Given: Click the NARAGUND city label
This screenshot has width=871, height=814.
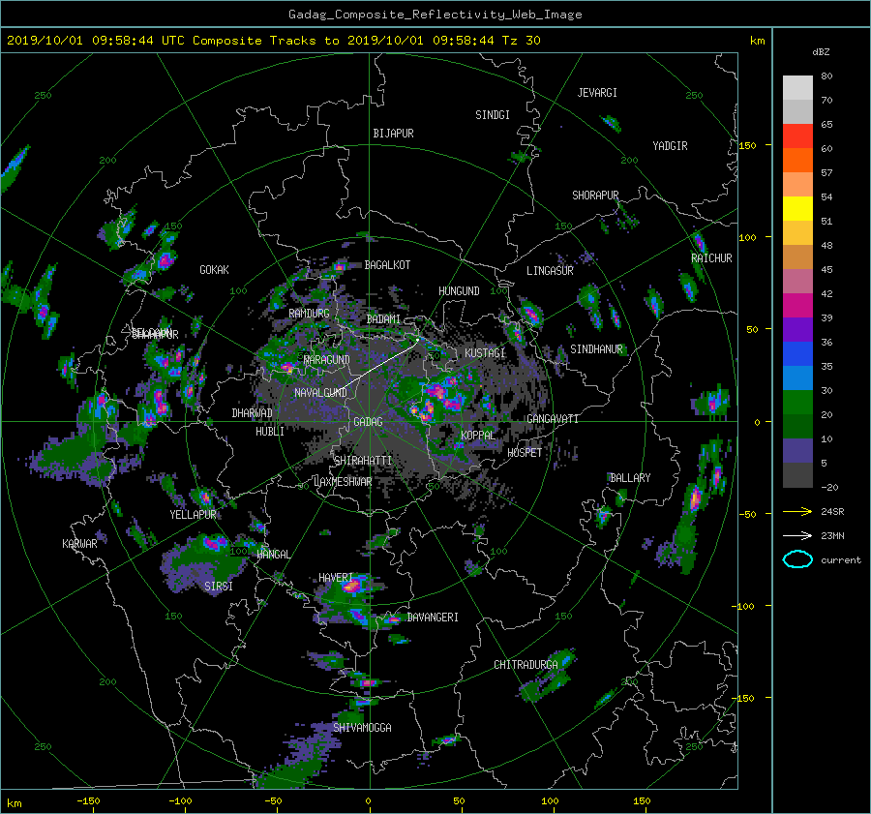Looking at the screenshot, I should point(327,360).
